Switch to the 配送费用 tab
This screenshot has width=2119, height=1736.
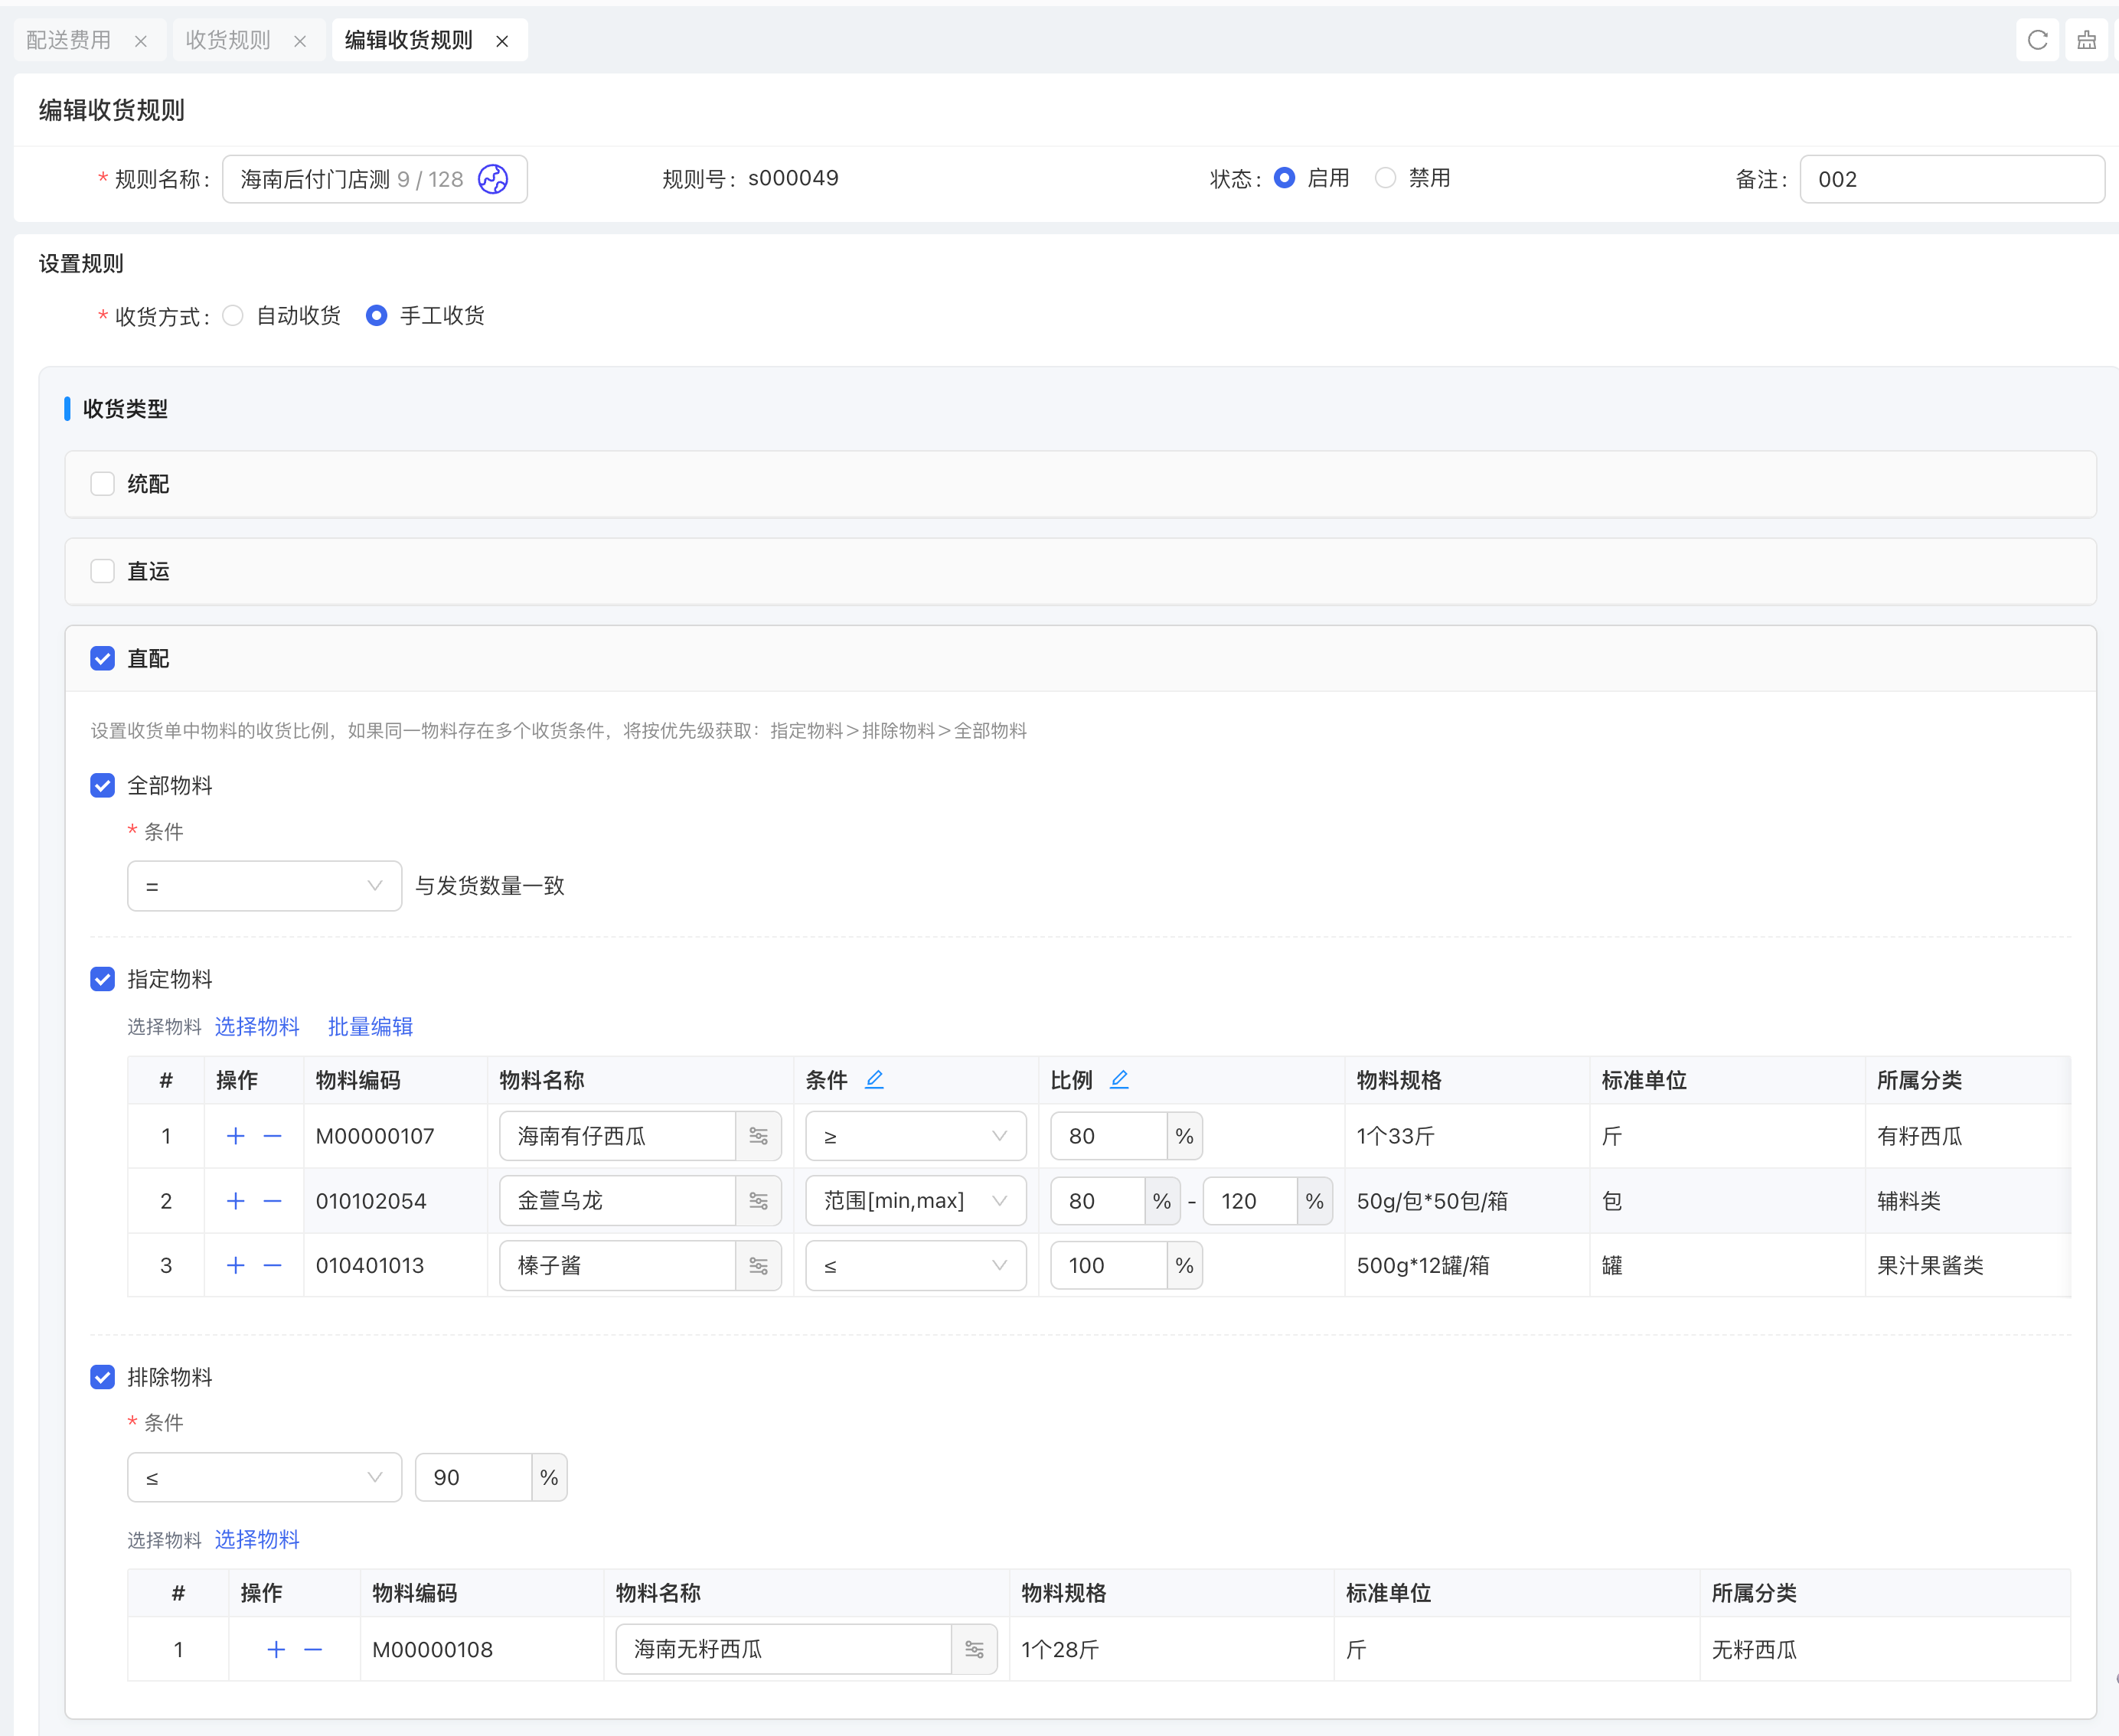tap(69, 40)
